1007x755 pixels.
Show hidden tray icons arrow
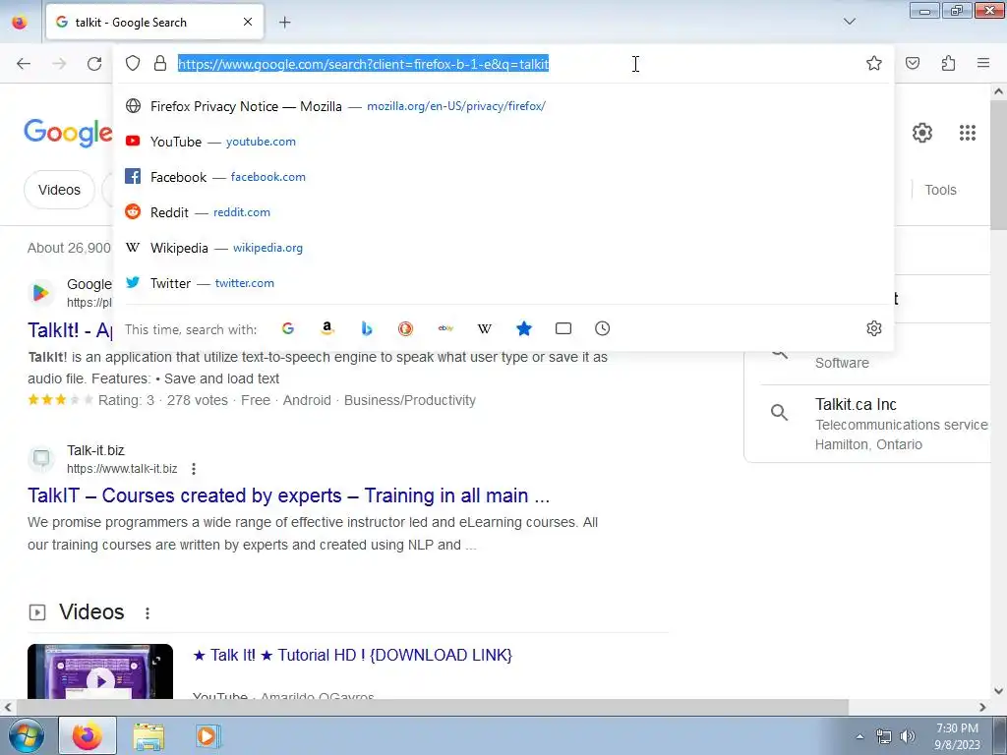pos(859,736)
